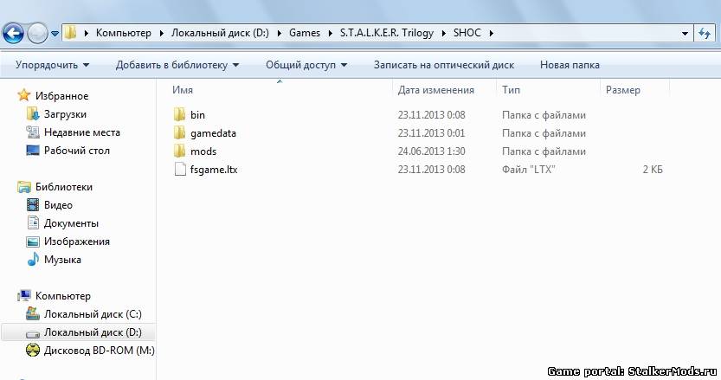This screenshot has height=380, width=721.
Task: Expand the arrow after Компьютер breadcrumb
Action: point(161,33)
